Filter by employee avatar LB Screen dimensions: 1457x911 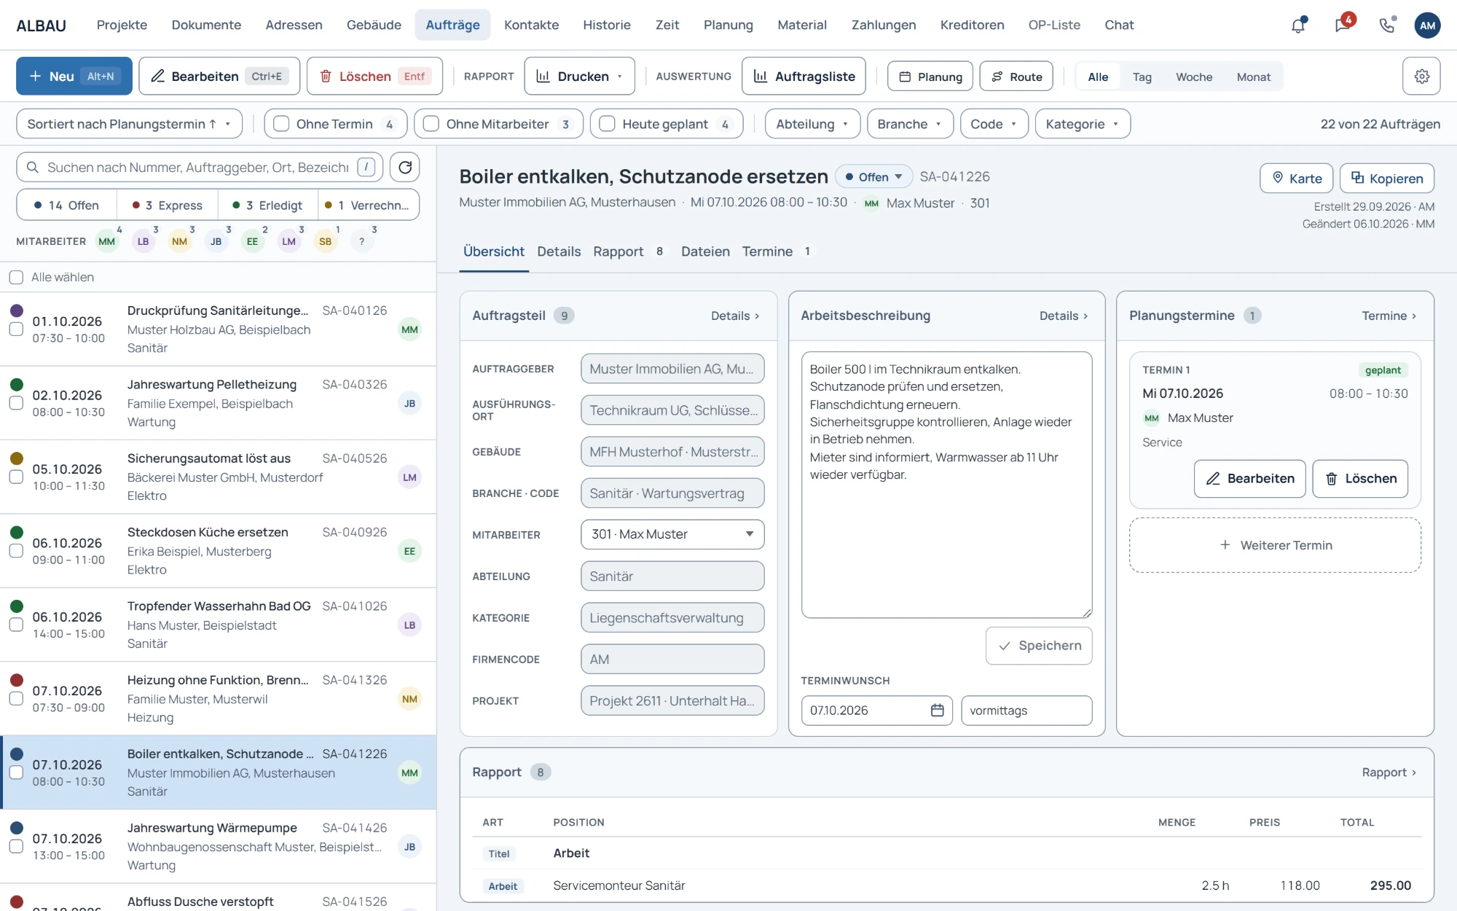(144, 241)
